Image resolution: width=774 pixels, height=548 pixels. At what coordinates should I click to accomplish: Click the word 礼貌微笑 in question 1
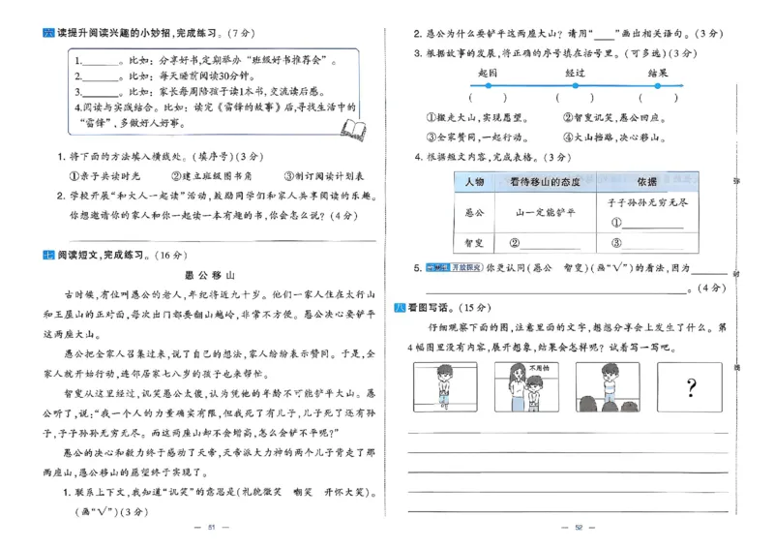(261, 492)
